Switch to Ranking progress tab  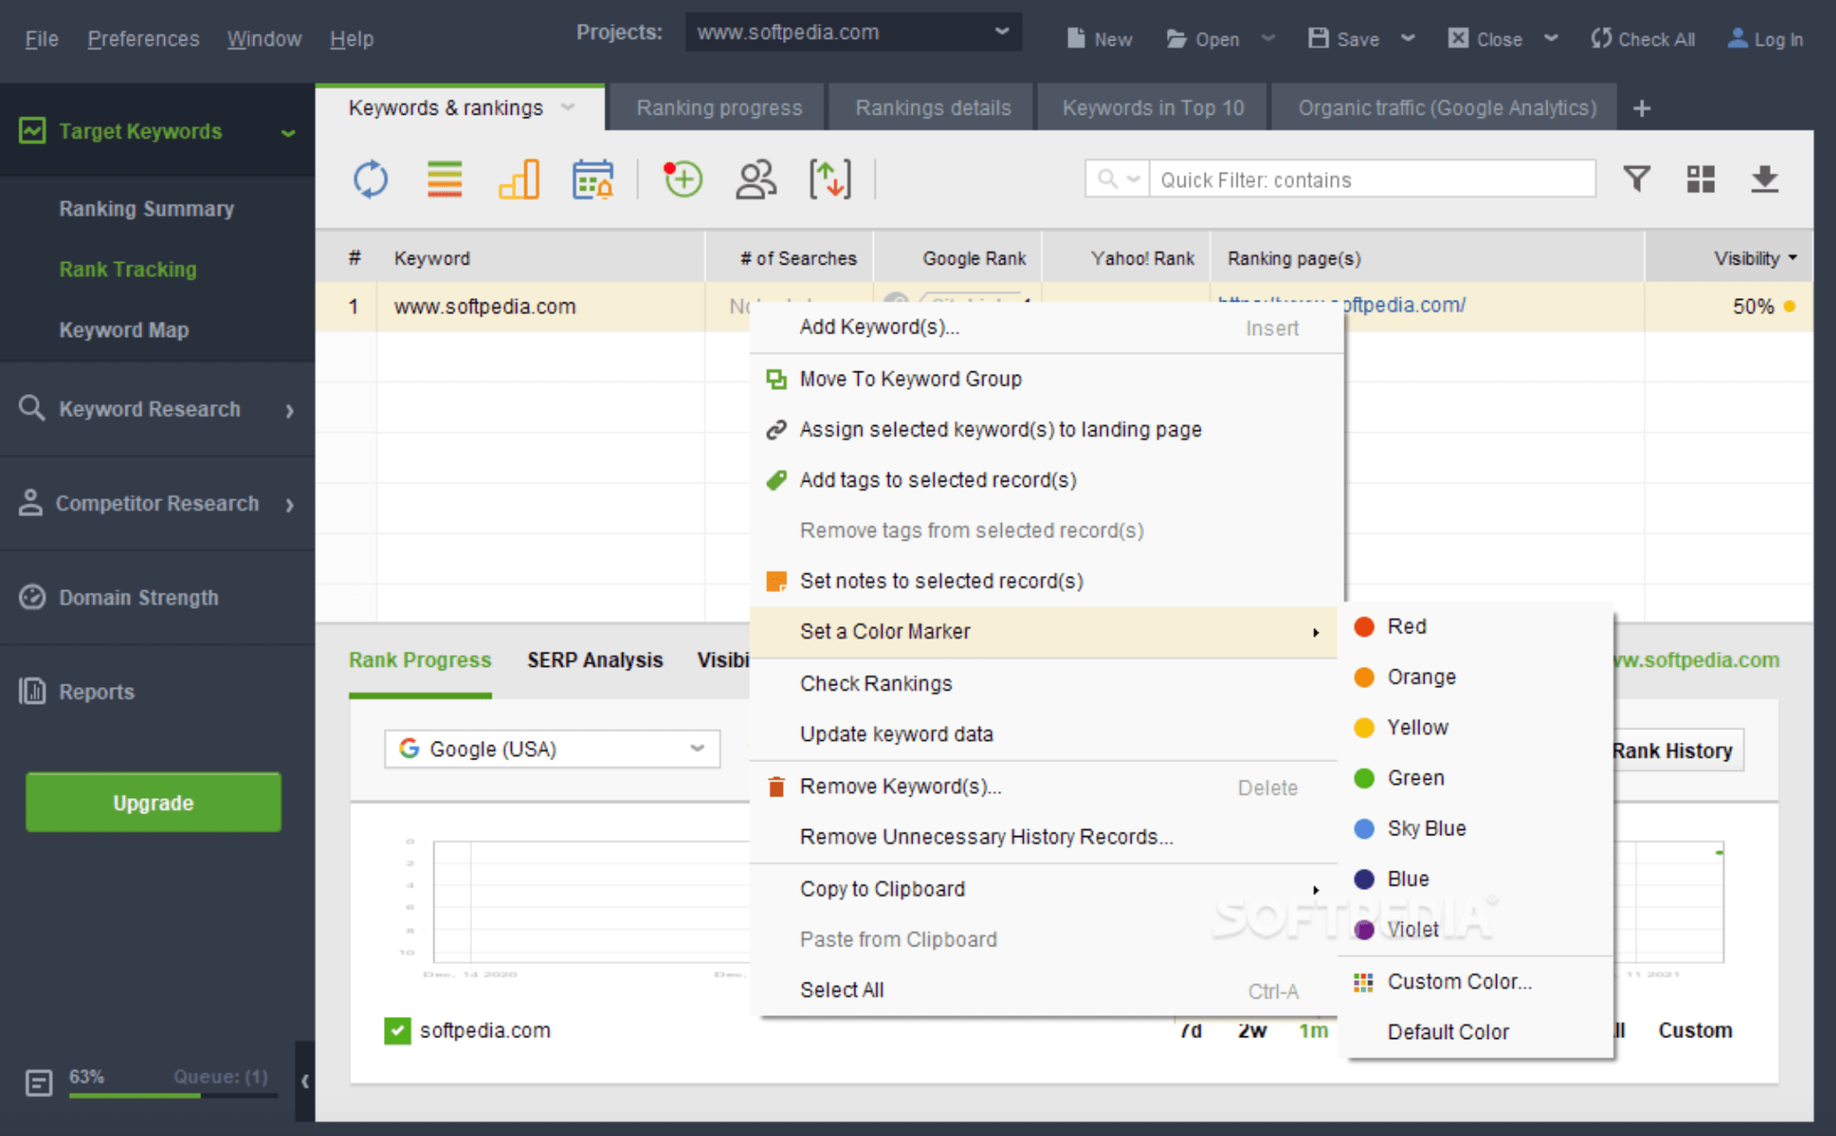(719, 108)
